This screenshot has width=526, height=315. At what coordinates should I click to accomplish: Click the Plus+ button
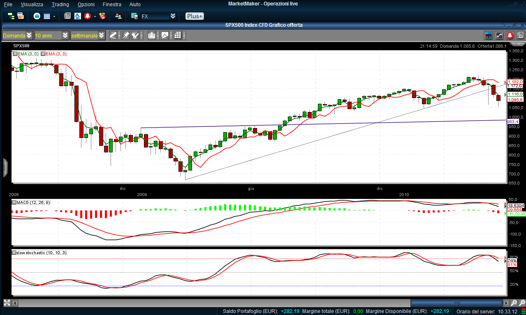click(x=194, y=16)
